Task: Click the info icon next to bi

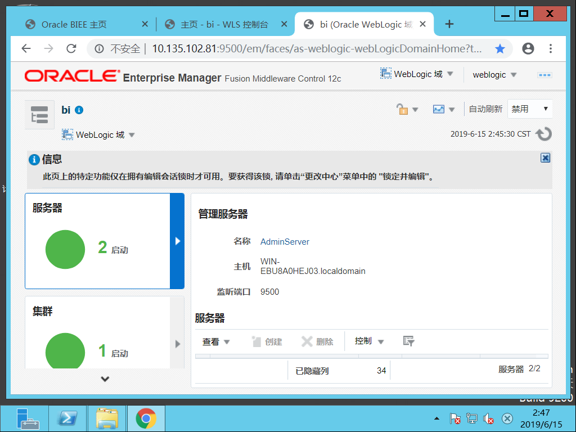Action: [x=79, y=110]
